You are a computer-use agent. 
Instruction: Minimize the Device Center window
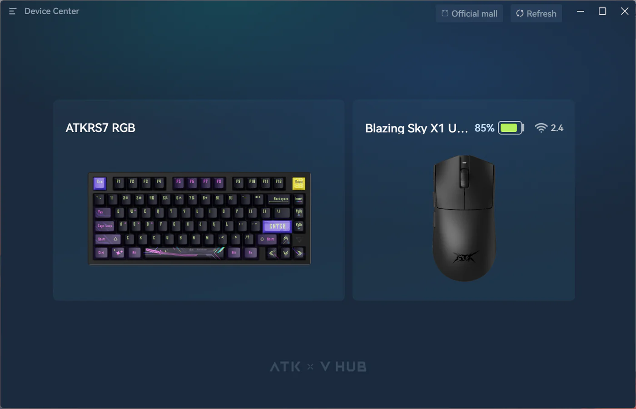click(580, 11)
